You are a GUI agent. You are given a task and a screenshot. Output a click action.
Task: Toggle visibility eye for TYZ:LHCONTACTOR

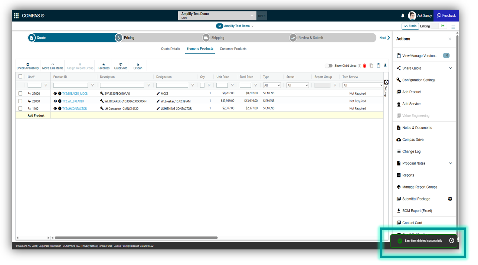[x=55, y=108]
